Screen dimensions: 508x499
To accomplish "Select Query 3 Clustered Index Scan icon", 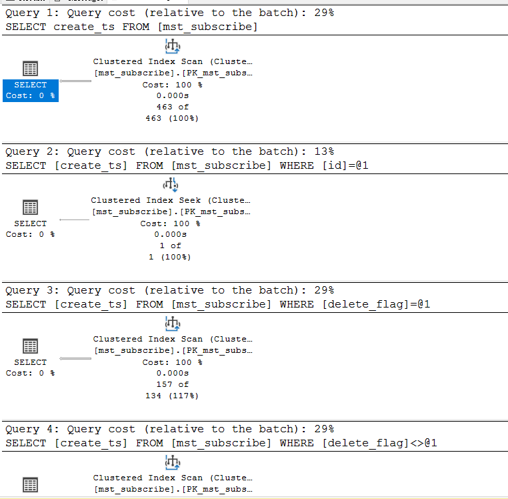I will [173, 324].
